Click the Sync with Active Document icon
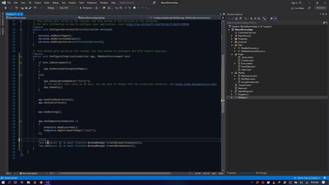The width and height of the screenshot is (329, 185). 251,18
